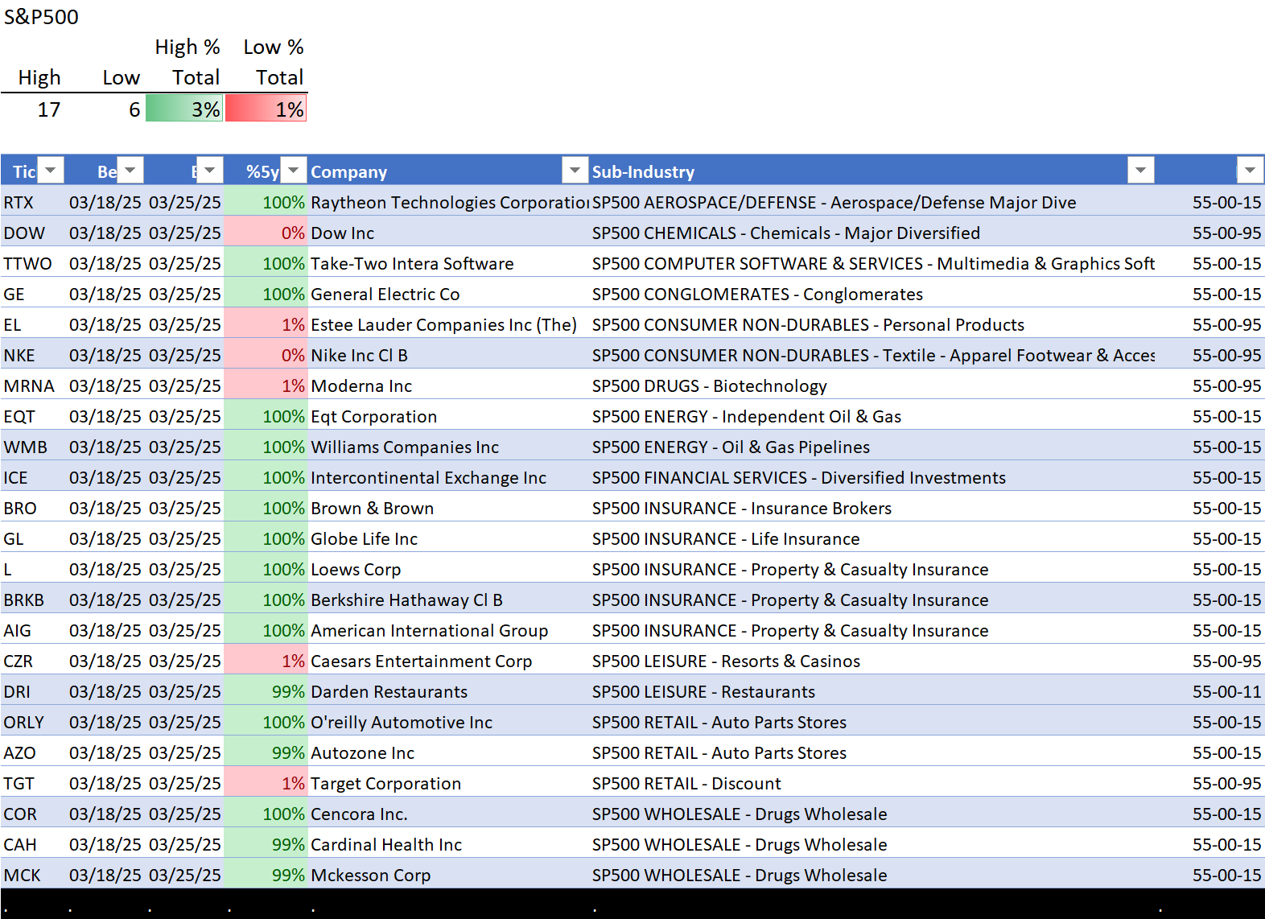Select American International Group cell

[x=448, y=630]
